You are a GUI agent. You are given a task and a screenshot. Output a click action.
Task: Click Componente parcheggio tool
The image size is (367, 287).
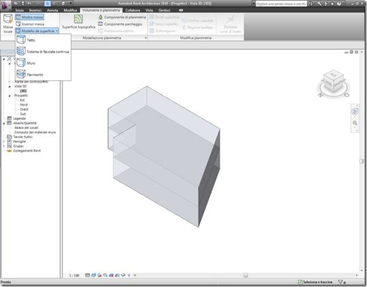point(120,24)
